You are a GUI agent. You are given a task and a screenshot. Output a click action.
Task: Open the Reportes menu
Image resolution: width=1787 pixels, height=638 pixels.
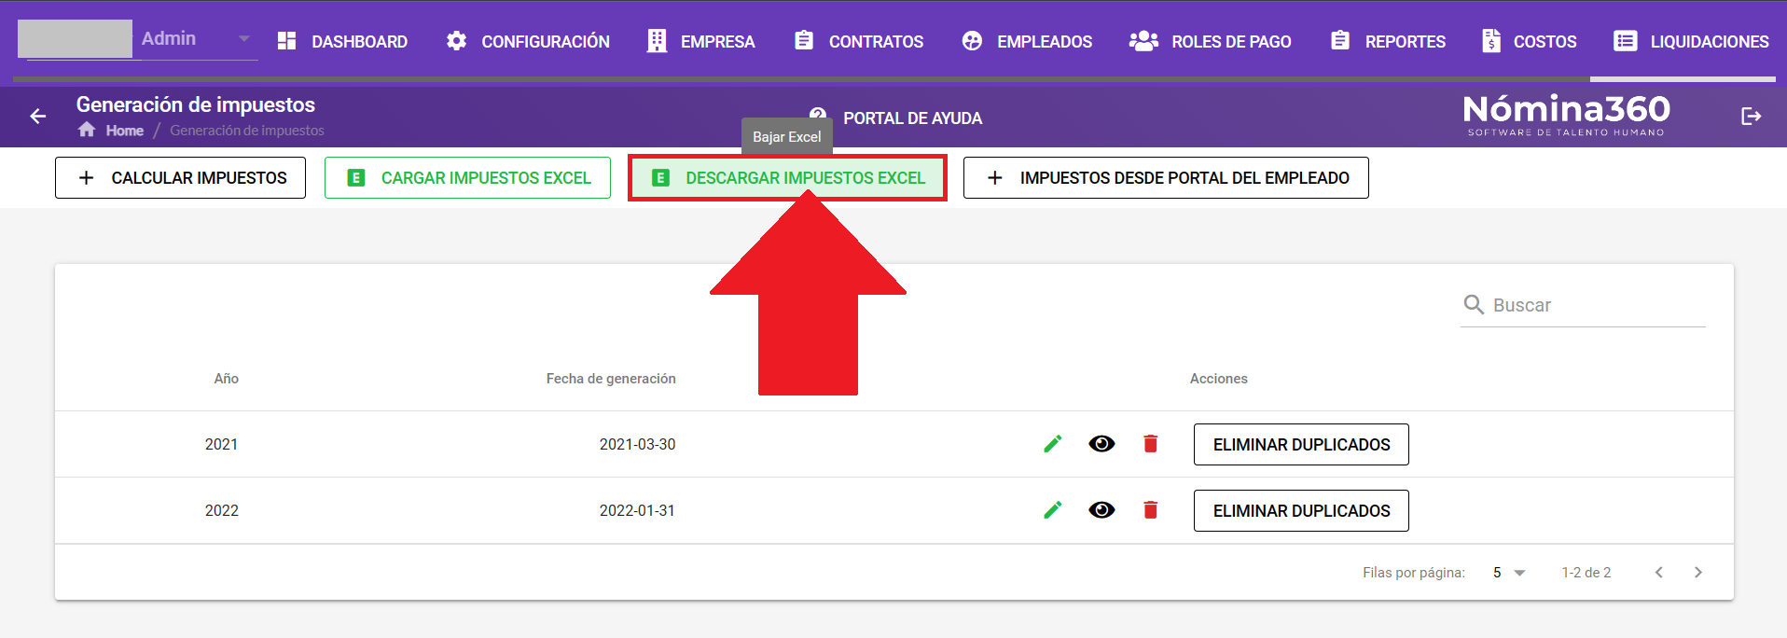tap(1388, 41)
